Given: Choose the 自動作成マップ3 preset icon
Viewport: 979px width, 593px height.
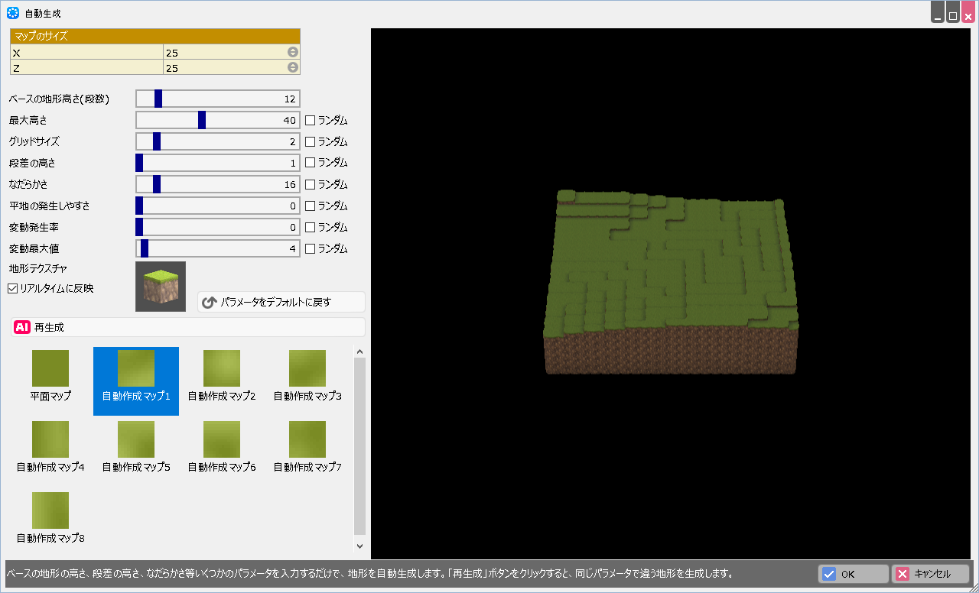Looking at the screenshot, I should coord(307,368).
